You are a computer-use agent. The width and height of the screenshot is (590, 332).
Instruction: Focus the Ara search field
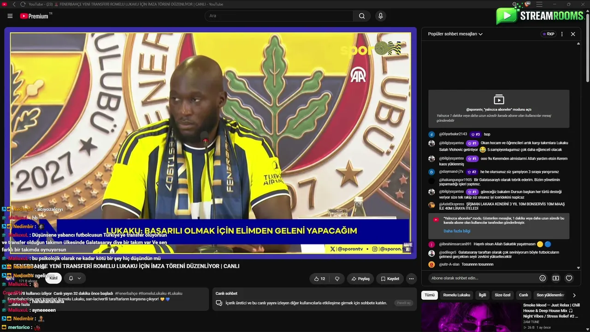pyautogui.click(x=279, y=16)
